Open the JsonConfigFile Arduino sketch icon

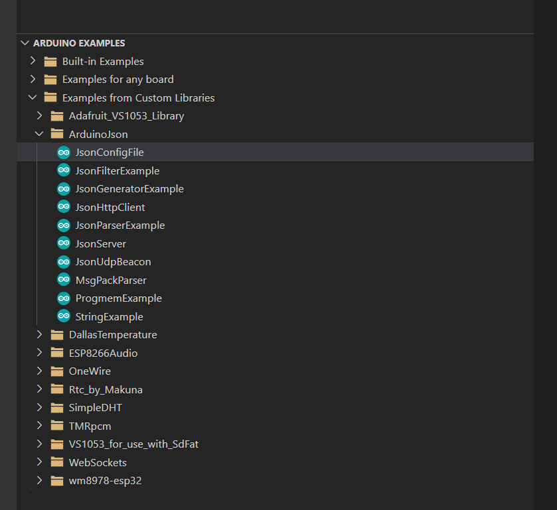click(x=64, y=153)
